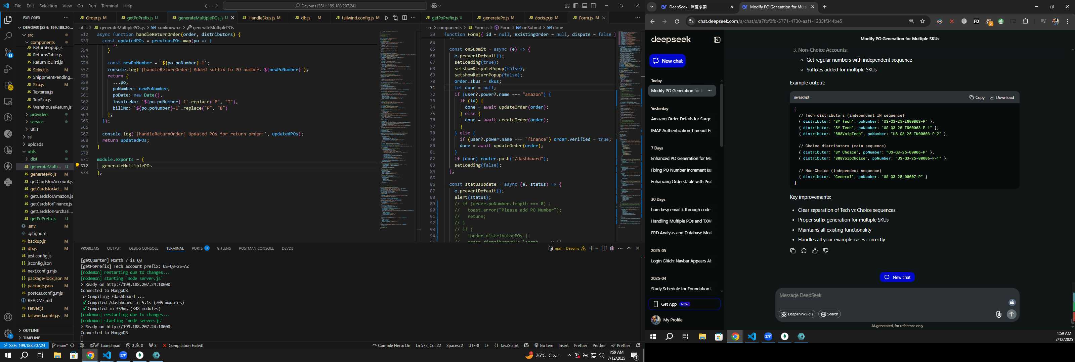
Task: Expand the providers folder in Explorer
Action: coord(45,115)
